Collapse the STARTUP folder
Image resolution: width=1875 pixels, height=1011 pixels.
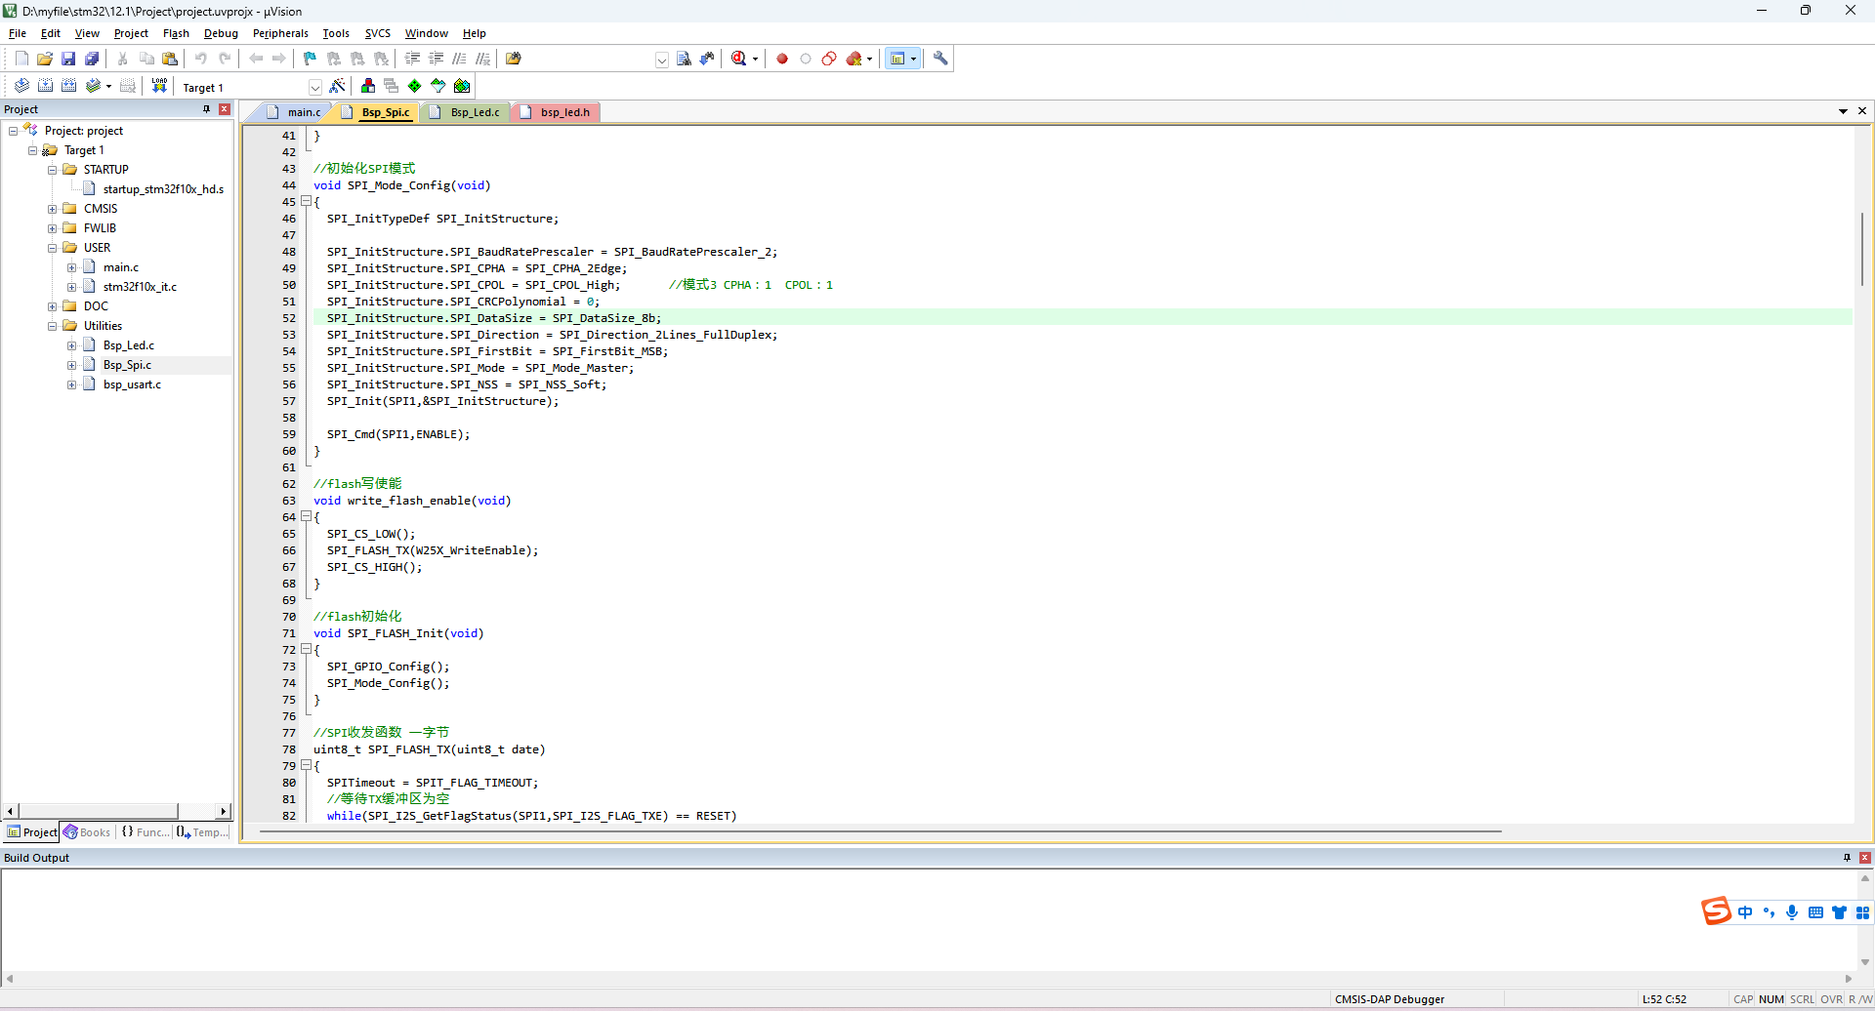pyautogui.click(x=53, y=170)
